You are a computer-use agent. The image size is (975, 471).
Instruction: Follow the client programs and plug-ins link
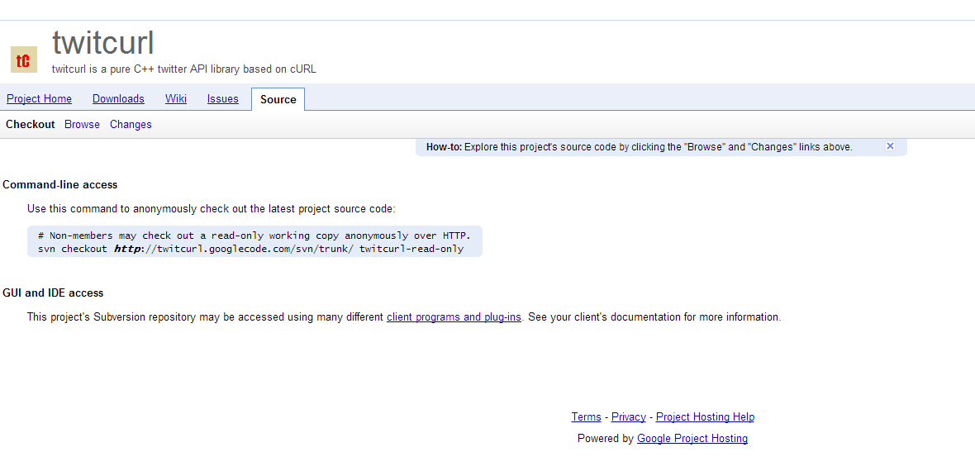coord(454,316)
